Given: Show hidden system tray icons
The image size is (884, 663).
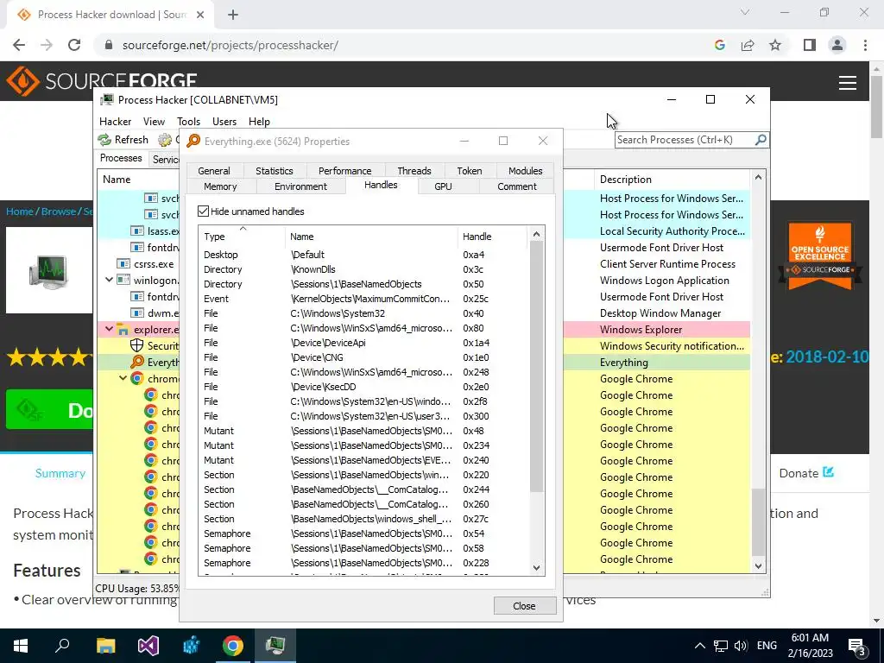Looking at the screenshot, I should (699, 646).
